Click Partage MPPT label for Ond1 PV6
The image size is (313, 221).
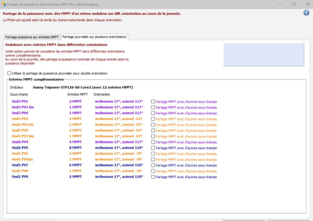(x=186, y=154)
